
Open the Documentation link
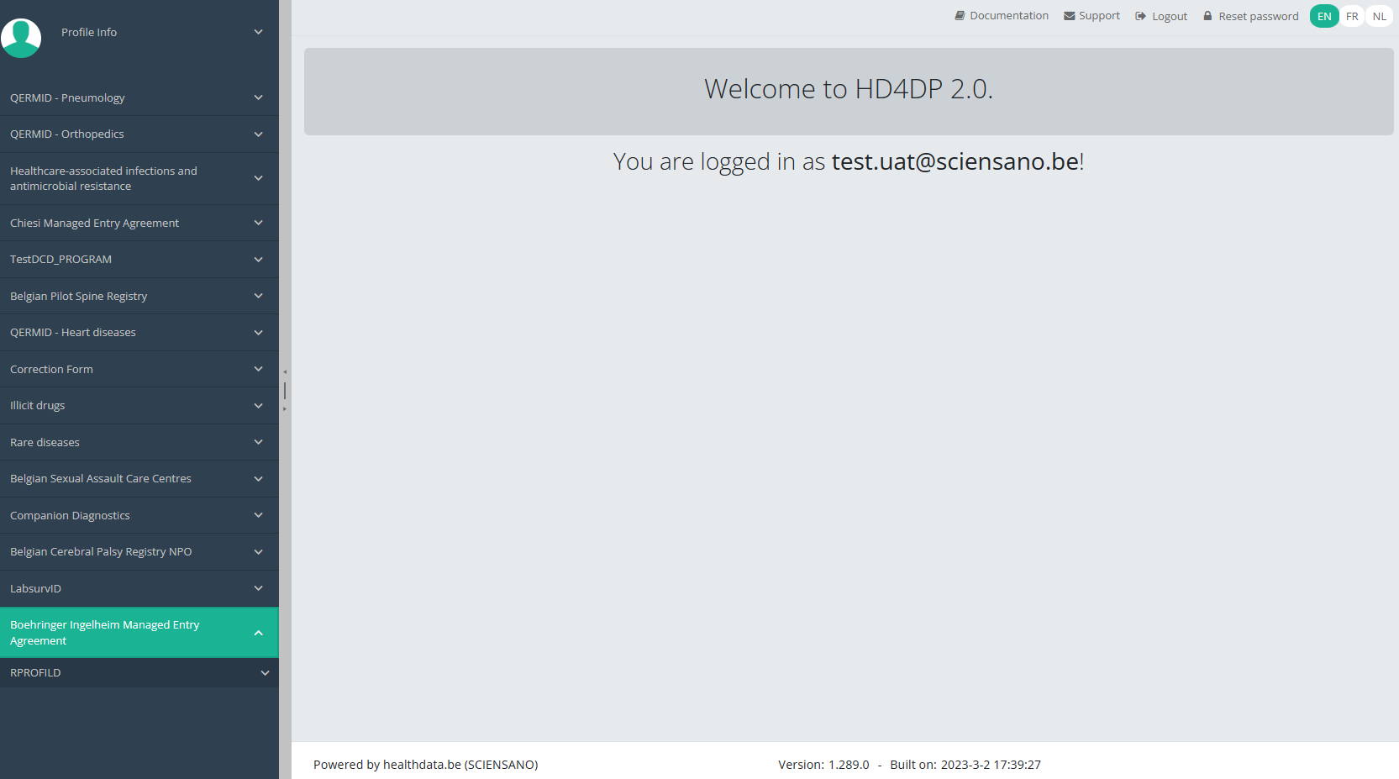tap(1008, 16)
